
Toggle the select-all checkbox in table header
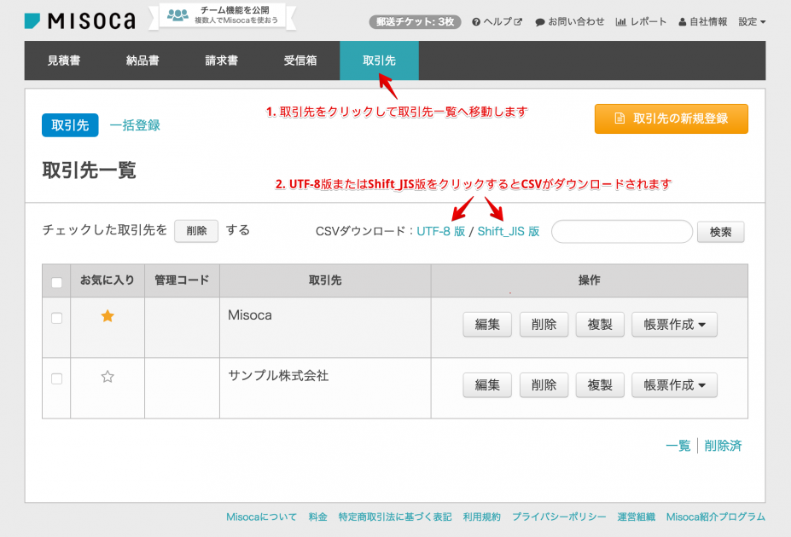[x=56, y=282]
